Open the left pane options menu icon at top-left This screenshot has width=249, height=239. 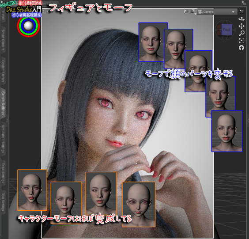3,2
